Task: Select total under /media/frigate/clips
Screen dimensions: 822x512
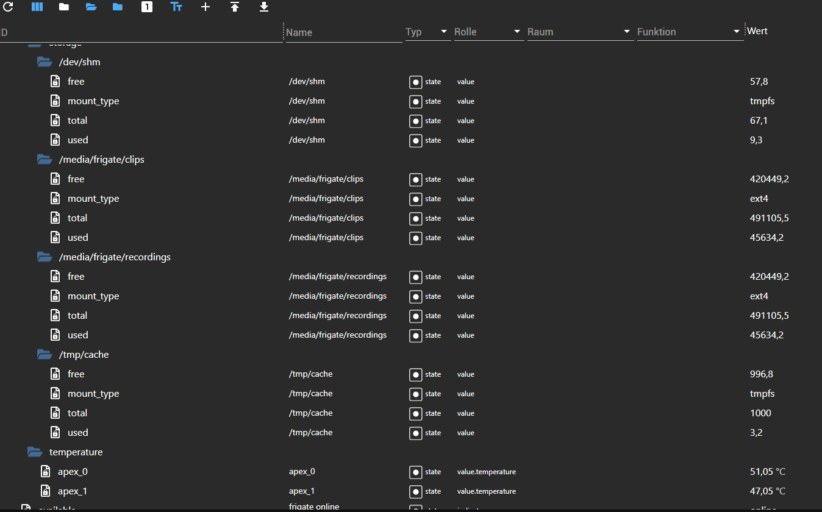Action: [x=77, y=218]
